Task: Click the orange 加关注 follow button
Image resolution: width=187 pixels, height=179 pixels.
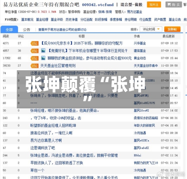Action: coord(154,4)
